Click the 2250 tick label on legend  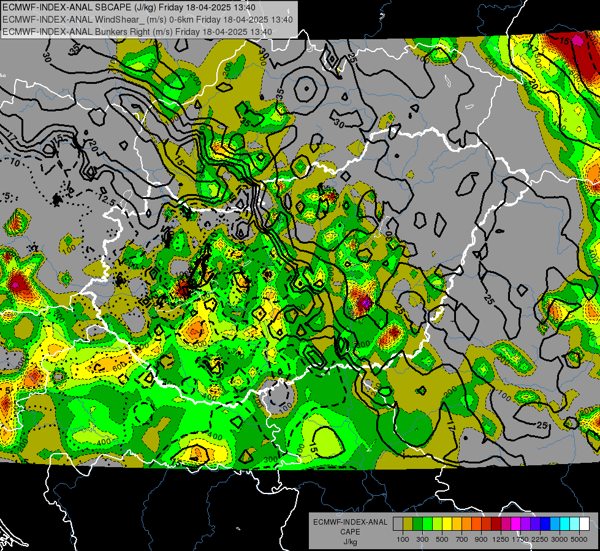point(540,539)
